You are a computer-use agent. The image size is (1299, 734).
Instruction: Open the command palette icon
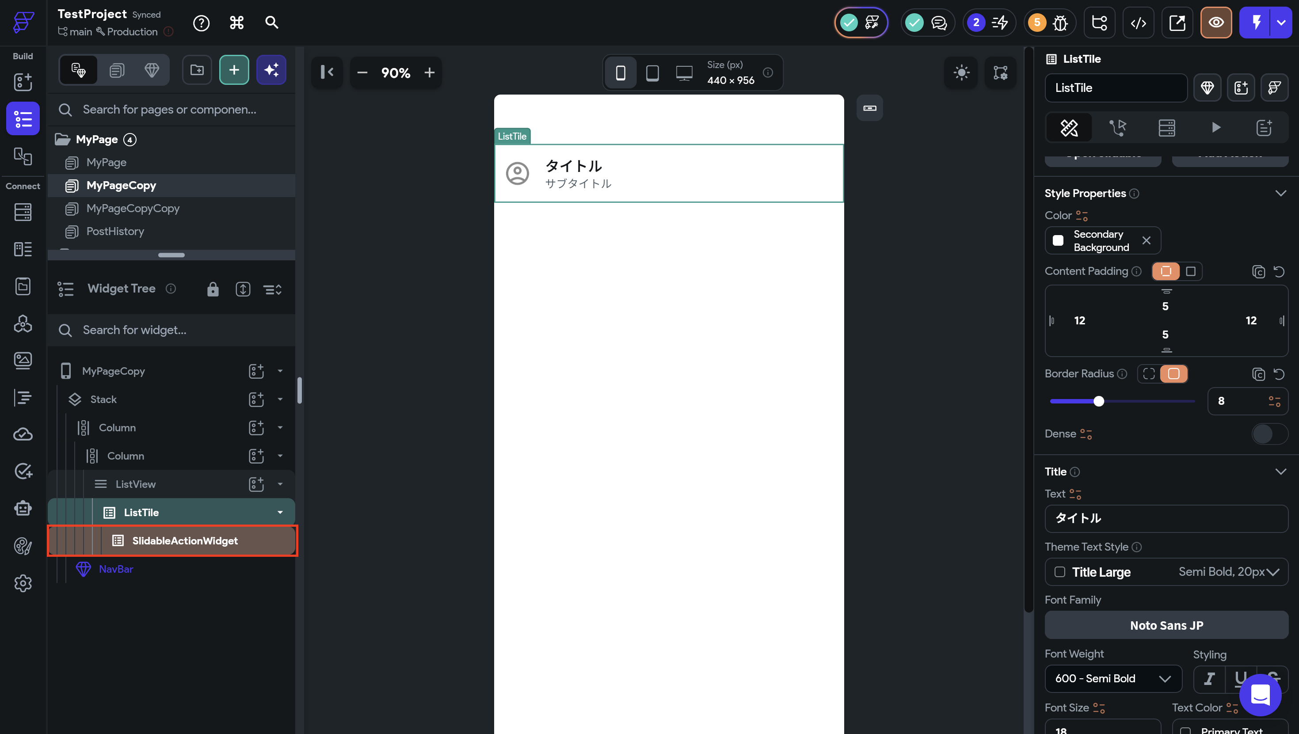click(236, 23)
